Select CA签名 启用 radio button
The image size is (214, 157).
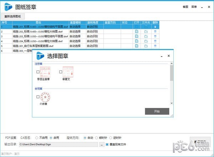coord(51,138)
